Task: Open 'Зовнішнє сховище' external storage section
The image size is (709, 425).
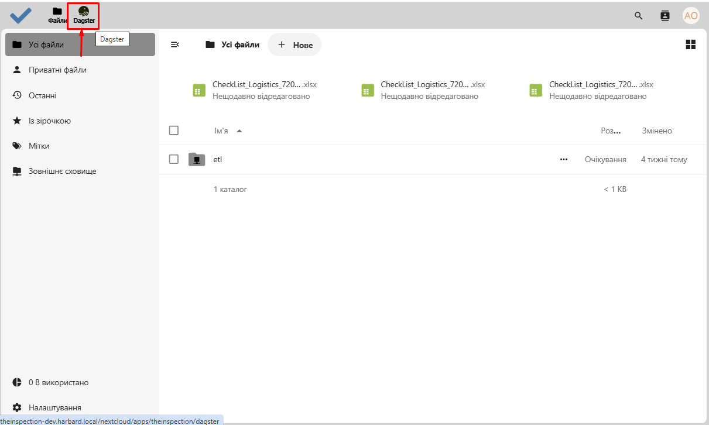Action: click(17, 171)
